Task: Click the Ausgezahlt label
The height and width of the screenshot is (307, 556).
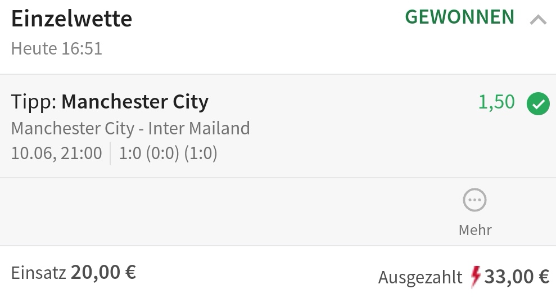Action: [x=420, y=277]
